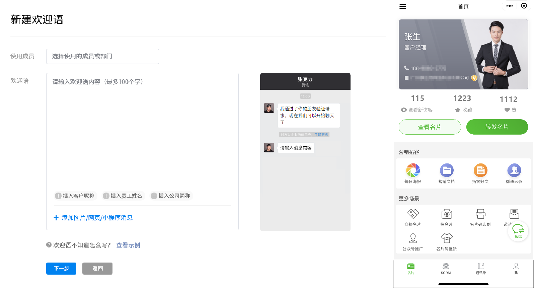Screen dimensions: 534x288
Task: Switch to the SCRM bottom tab
Action: [x=446, y=269]
